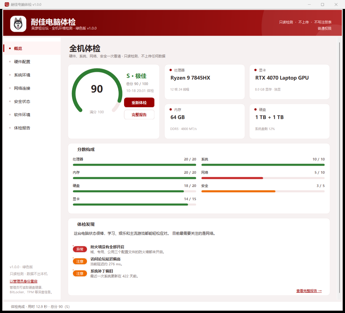This screenshot has width=345, height=313.
Task: Click the 总分 90 / 100 text
Action: coord(137,84)
